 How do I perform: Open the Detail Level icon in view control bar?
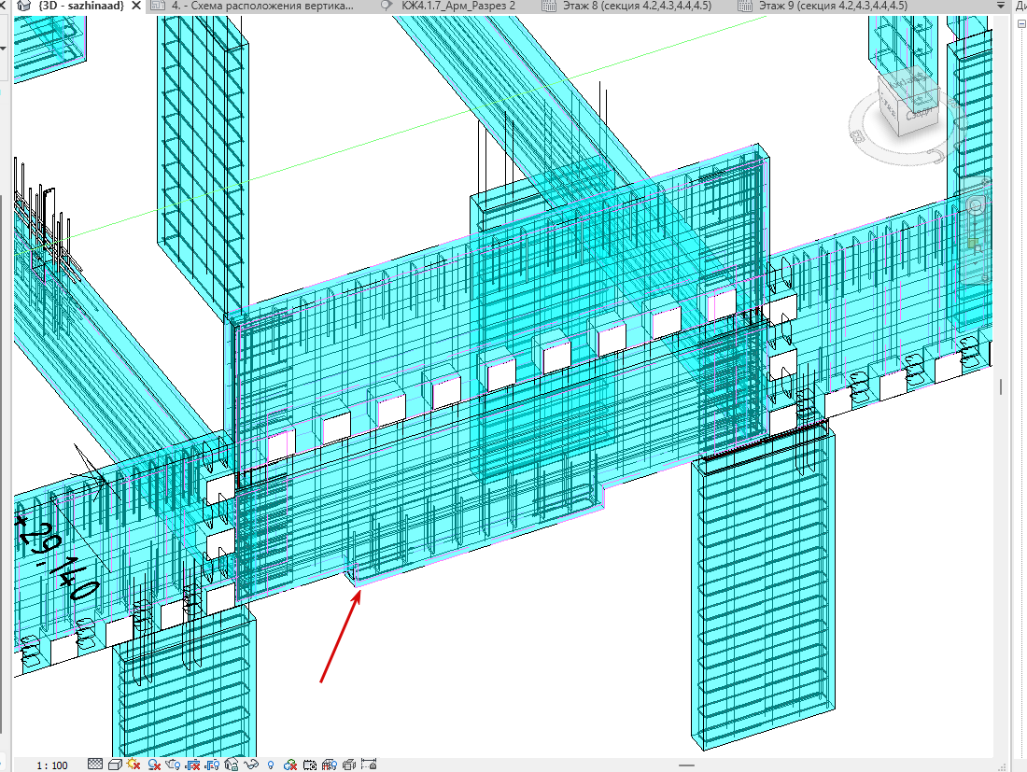[x=95, y=765]
